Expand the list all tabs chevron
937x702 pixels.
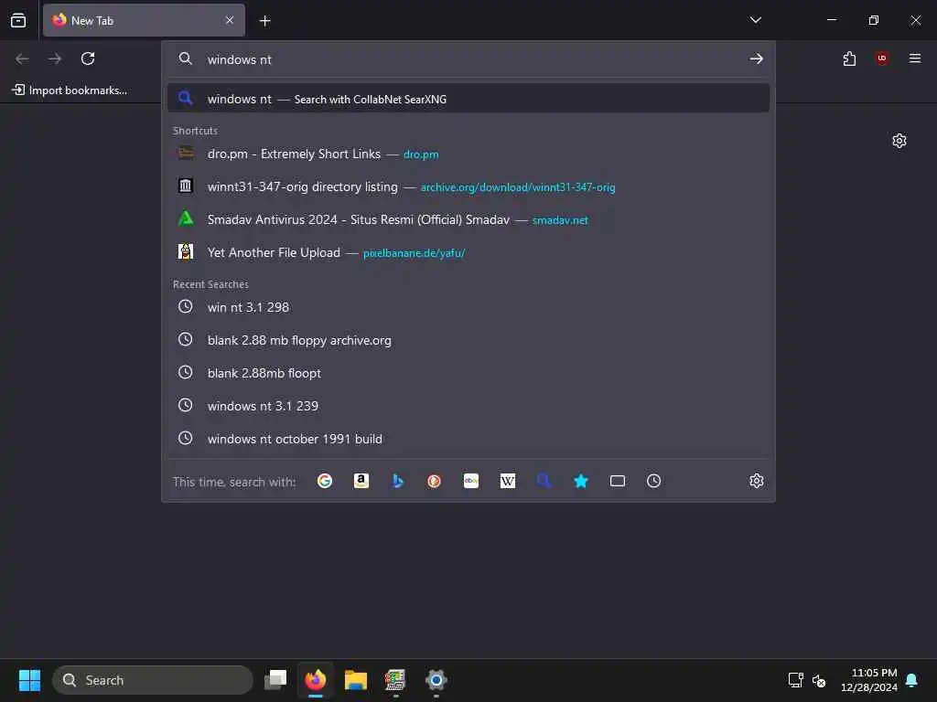[x=755, y=20]
